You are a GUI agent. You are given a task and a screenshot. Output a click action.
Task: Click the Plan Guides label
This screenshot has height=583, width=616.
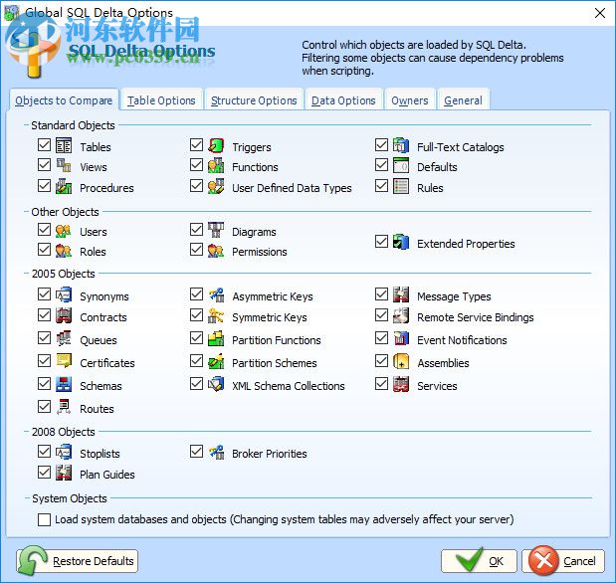point(107,475)
